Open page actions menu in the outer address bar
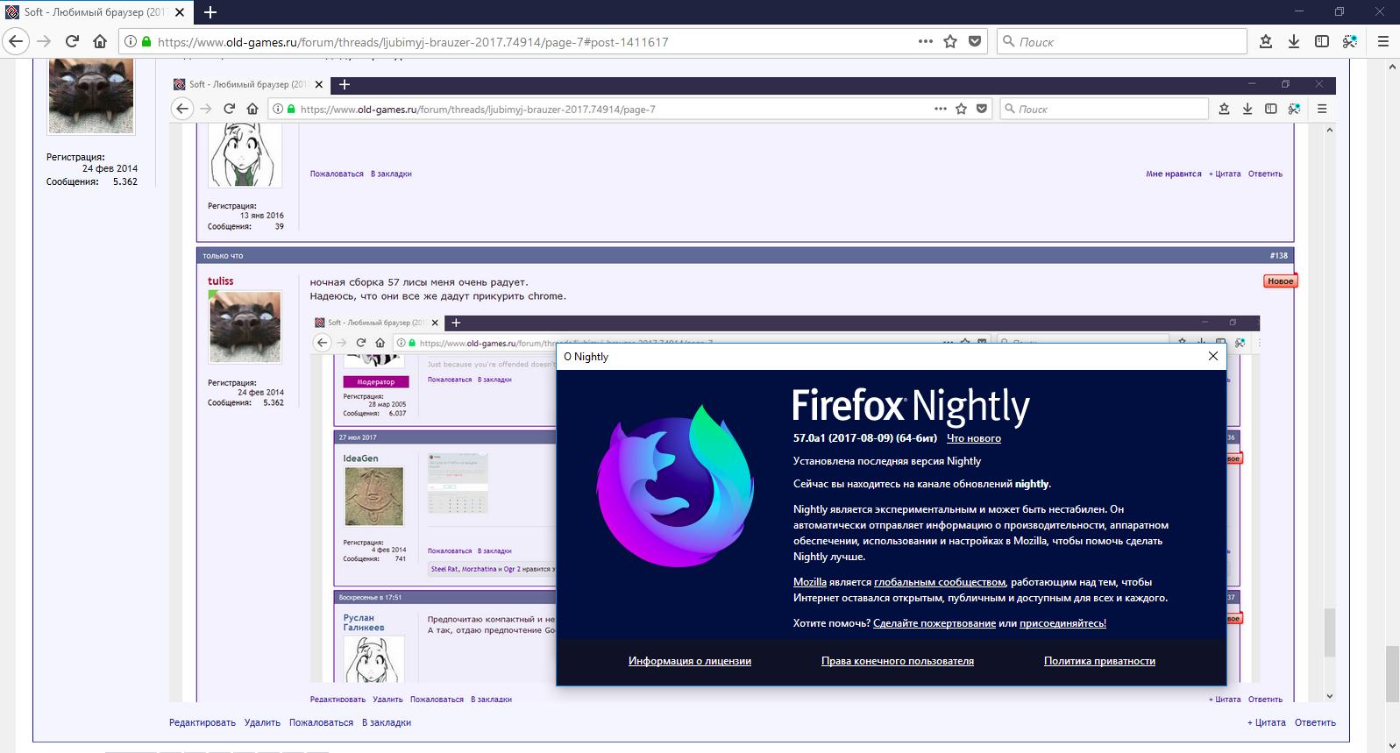1400x753 pixels. tap(926, 41)
